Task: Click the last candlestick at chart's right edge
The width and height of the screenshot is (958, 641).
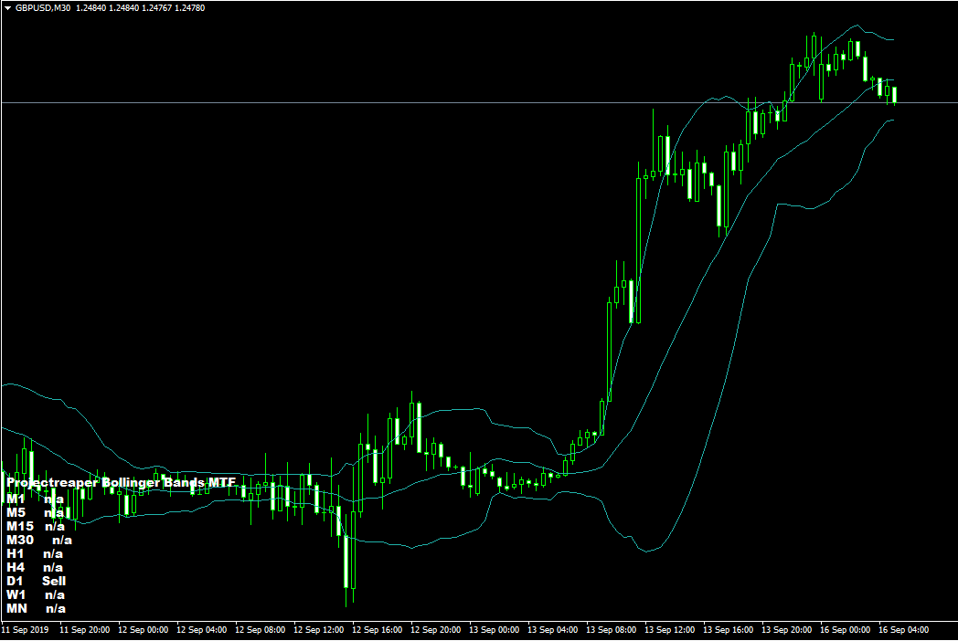Action: (896, 95)
